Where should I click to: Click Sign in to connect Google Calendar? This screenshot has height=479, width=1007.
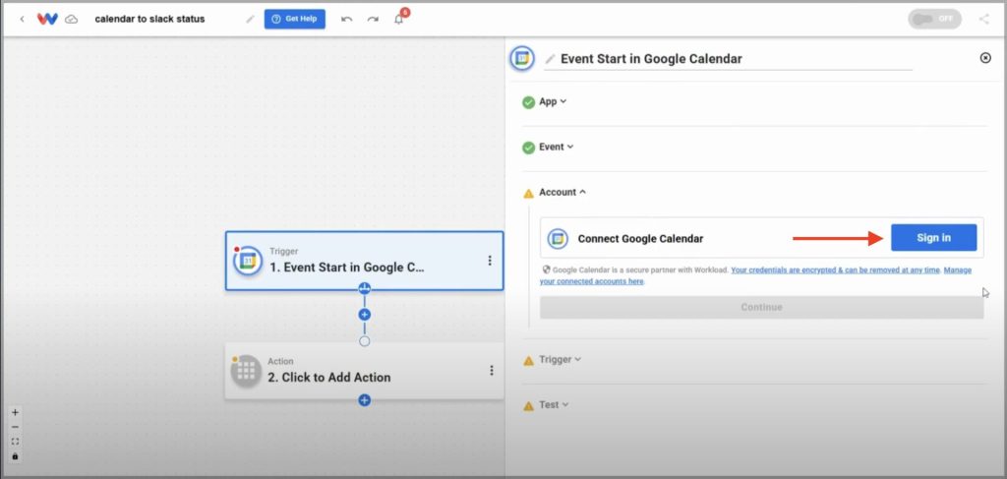[934, 238]
